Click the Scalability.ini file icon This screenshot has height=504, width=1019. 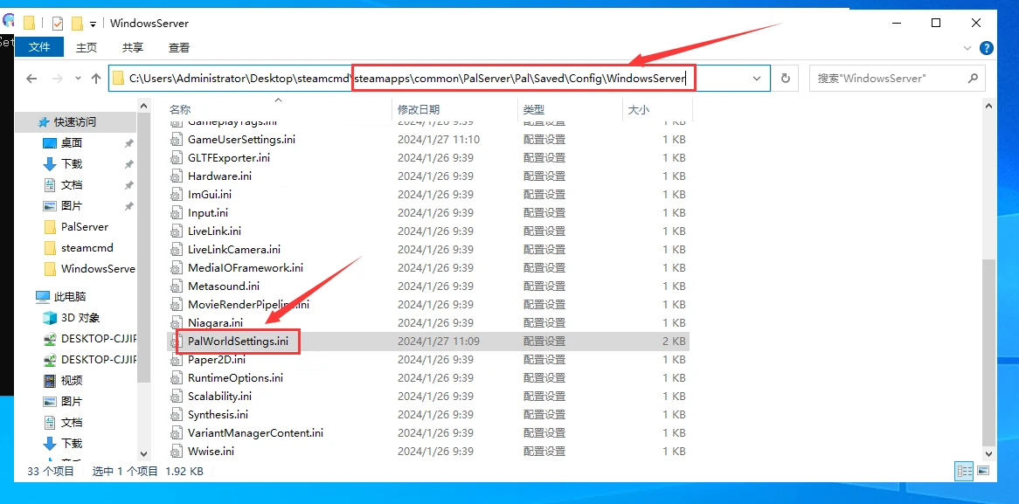[x=177, y=396]
